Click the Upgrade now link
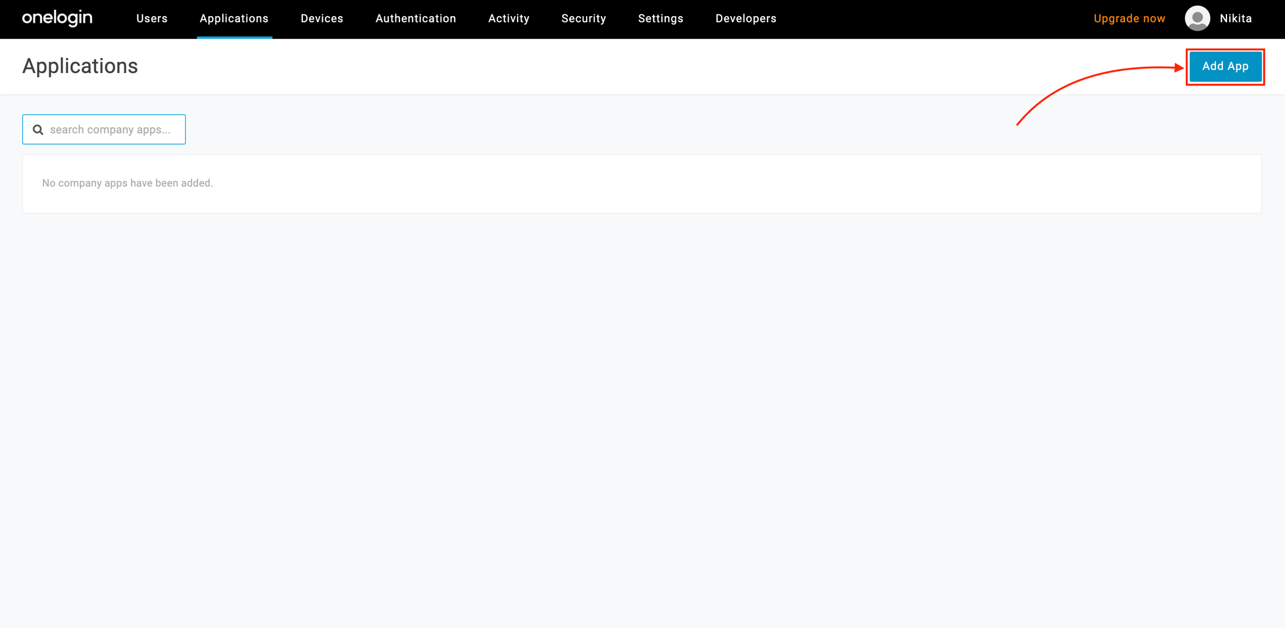Image resolution: width=1285 pixels, height=628 pixels. coord(1129,18)
